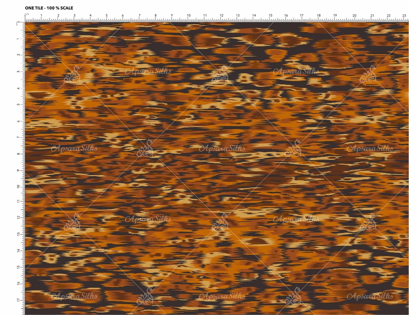Select the 23 mark on the horizontal ruler
The height and width of the screenshot is (315, 409).
(404, 16)
